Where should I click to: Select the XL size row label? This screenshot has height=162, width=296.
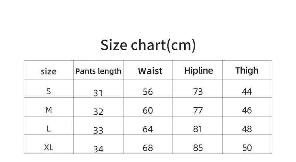(x=49, y=147)
